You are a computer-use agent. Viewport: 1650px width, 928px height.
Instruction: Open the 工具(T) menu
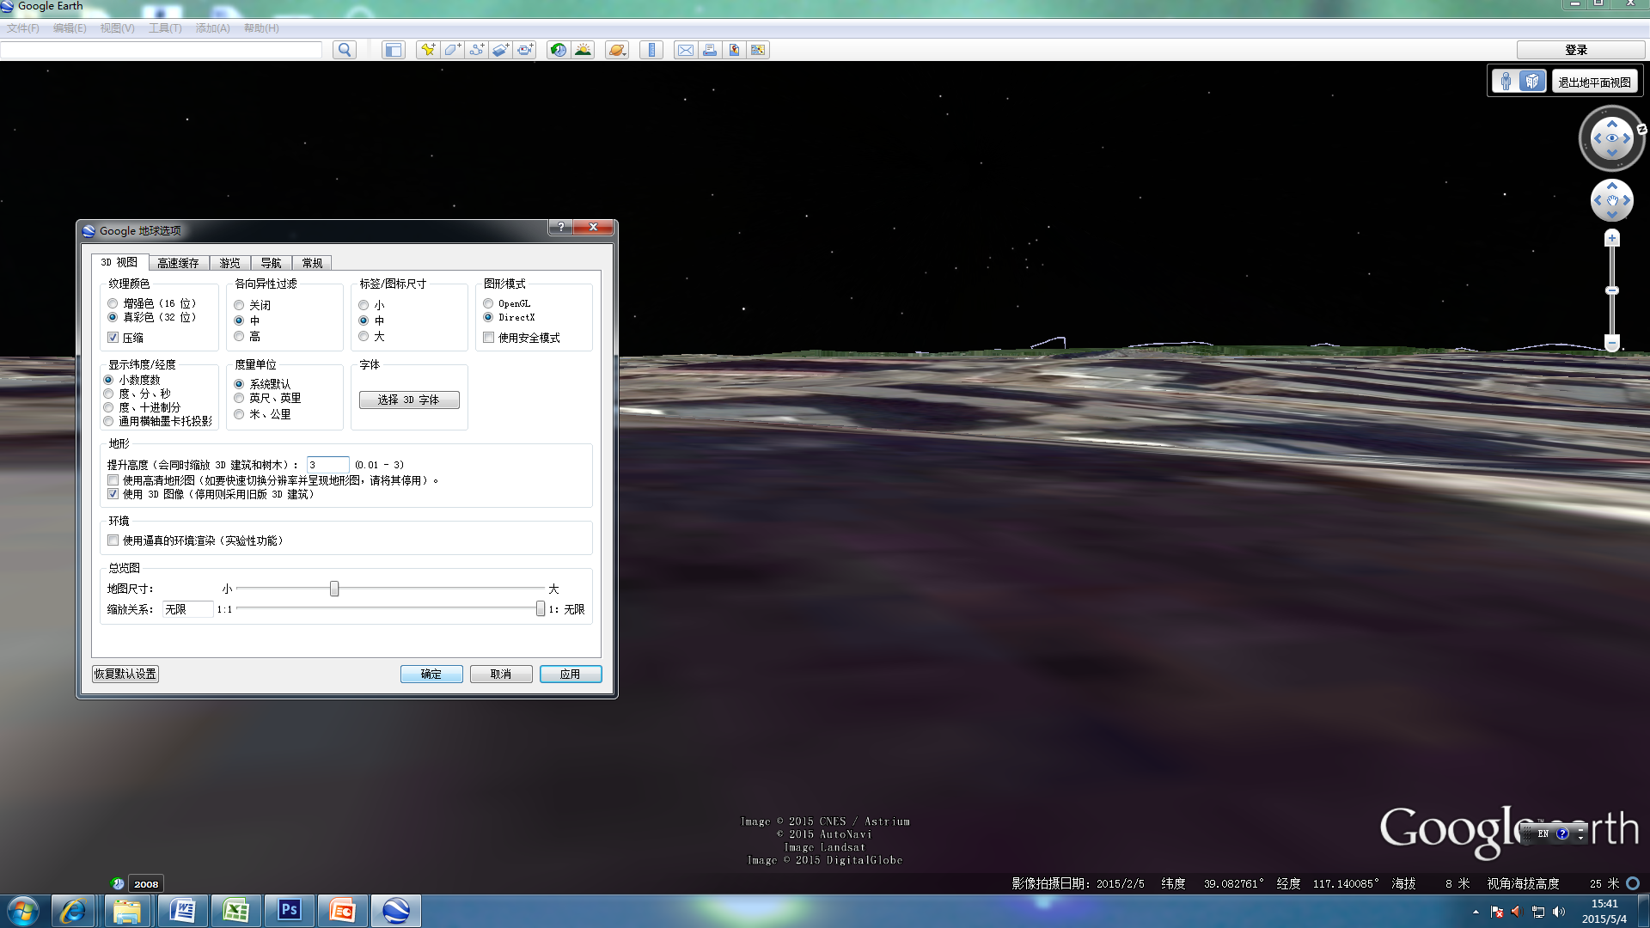pyautogui.click(x=165, y=28)
